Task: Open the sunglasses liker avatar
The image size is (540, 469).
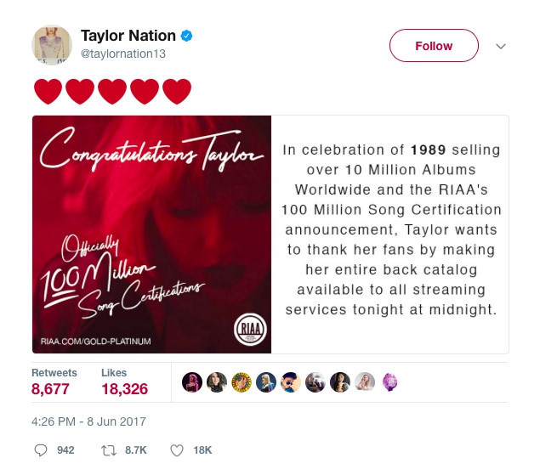Action: [x=291, y=382]
